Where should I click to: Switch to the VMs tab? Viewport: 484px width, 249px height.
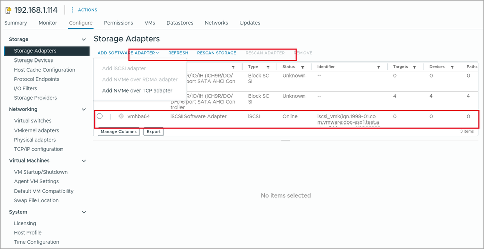click(x=150, y=23)
